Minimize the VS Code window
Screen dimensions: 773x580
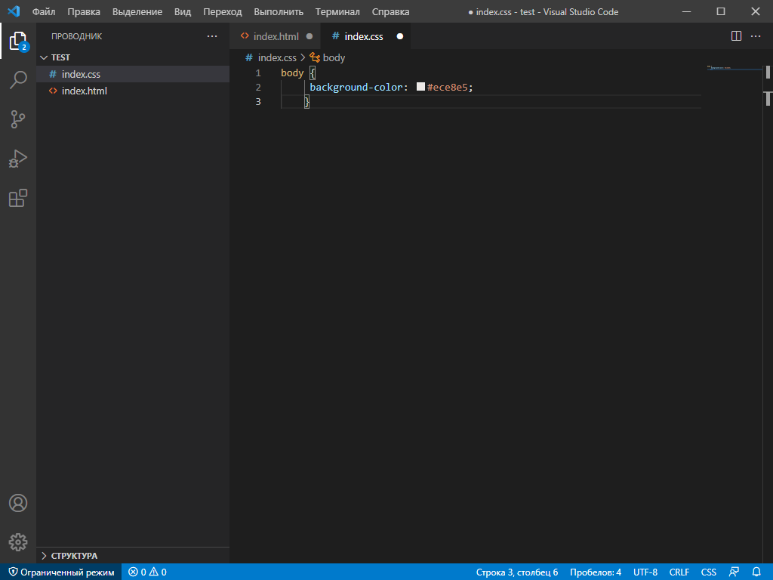click(686, 11)
